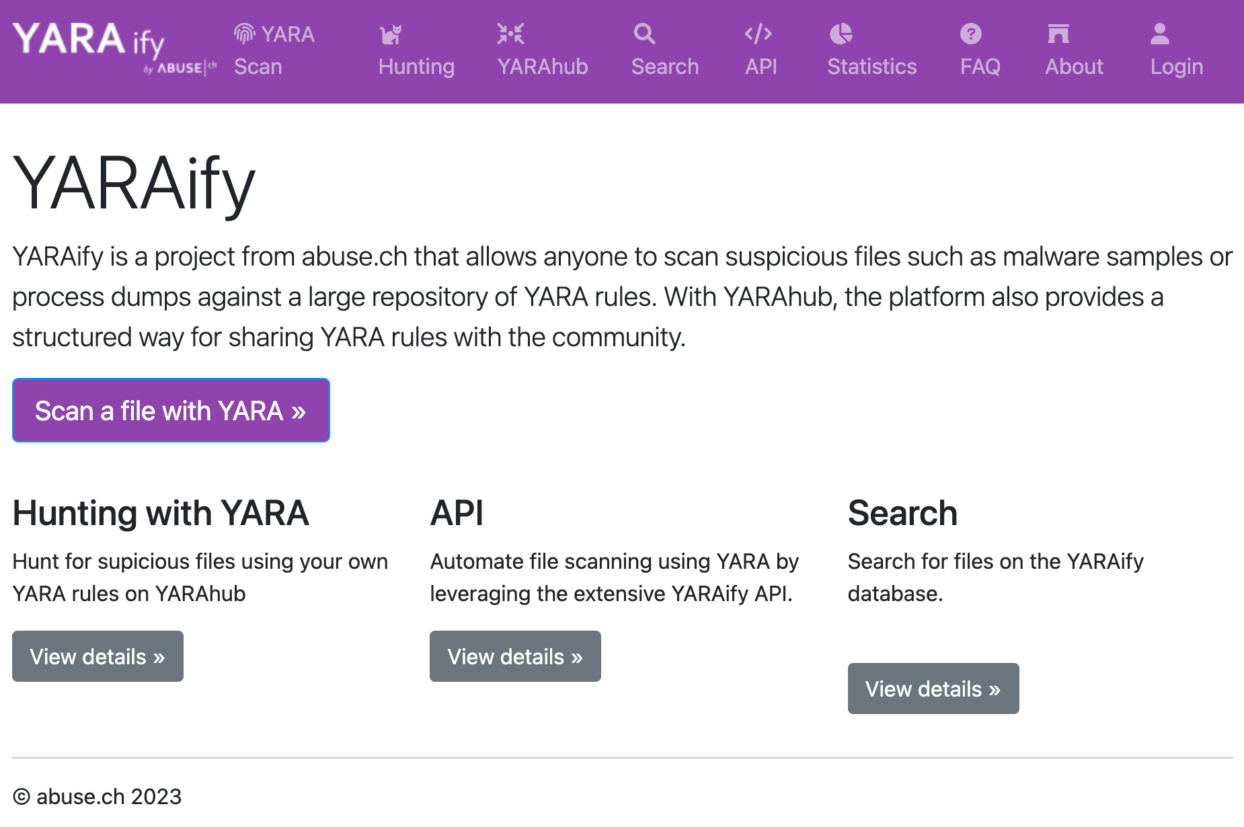Click the code brackets API icon

pyautogui.click(x=759, y=34)
